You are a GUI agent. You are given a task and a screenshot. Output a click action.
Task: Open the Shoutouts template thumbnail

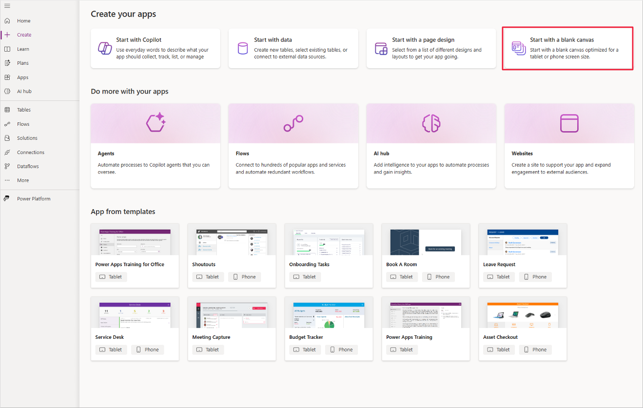tap(232, 242)
